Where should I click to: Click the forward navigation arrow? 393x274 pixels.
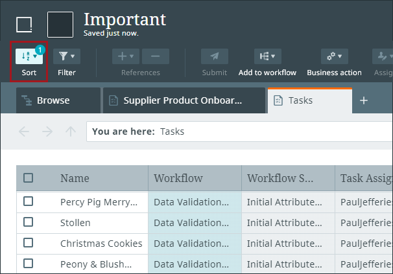pos(47,131)
